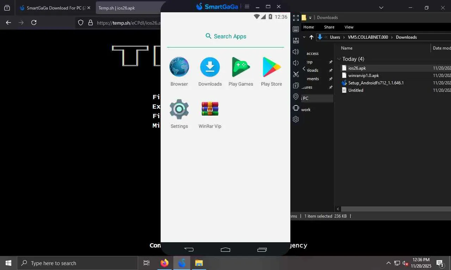Expand the chevron after Users in breadcrumb
Image resolution: width=451 pixels, height=270 pixels.
pos(344,37)
